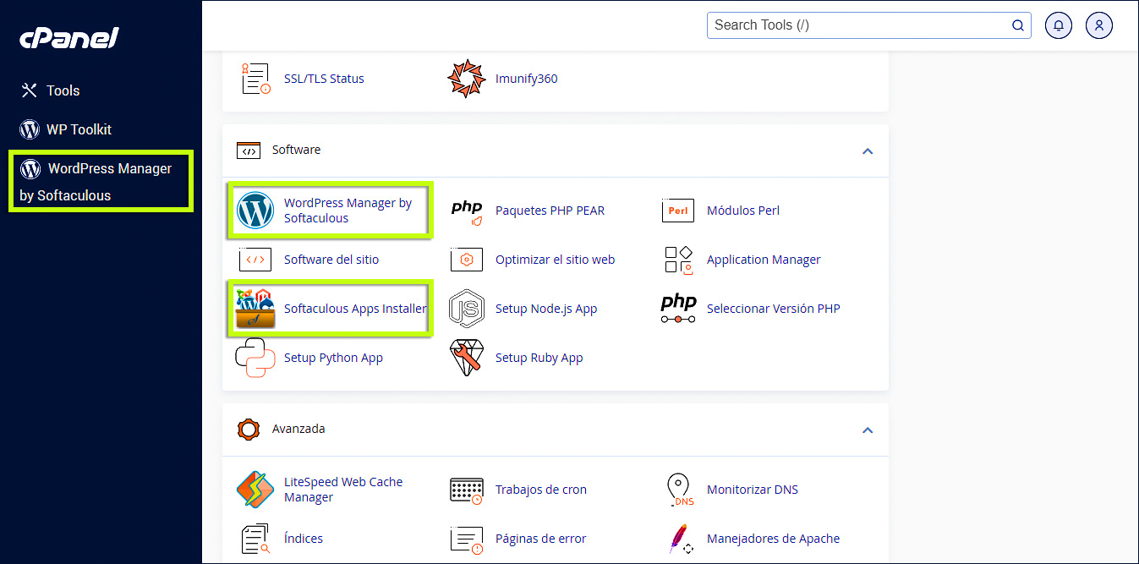Viewport: 1139px width, 564px height.
Task: Click the LiteSpeed Web Cache Manager icon
Action: pos(255,490)
